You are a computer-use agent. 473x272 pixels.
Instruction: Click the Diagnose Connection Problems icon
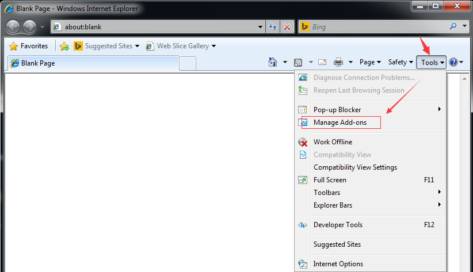(303, 78)
